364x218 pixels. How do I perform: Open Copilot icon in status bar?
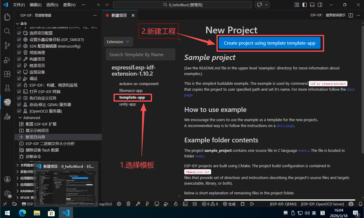pyautogui.click(x=351, y=204)
